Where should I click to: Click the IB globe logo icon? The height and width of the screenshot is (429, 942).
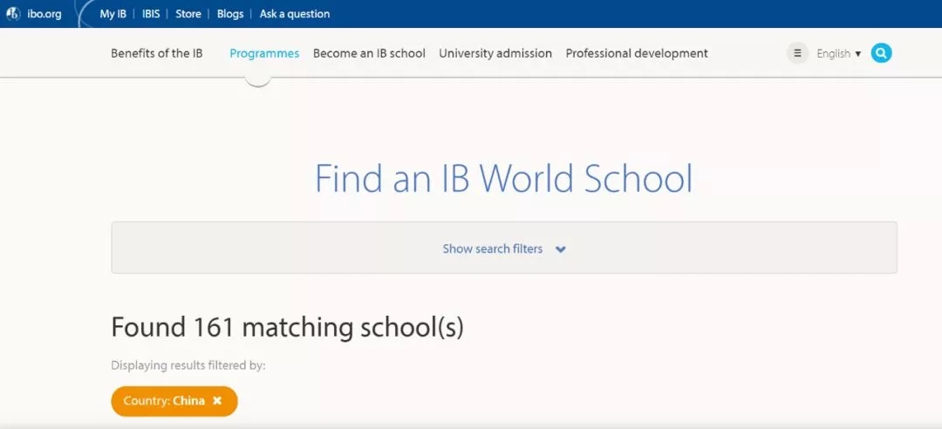click(13, 14)
